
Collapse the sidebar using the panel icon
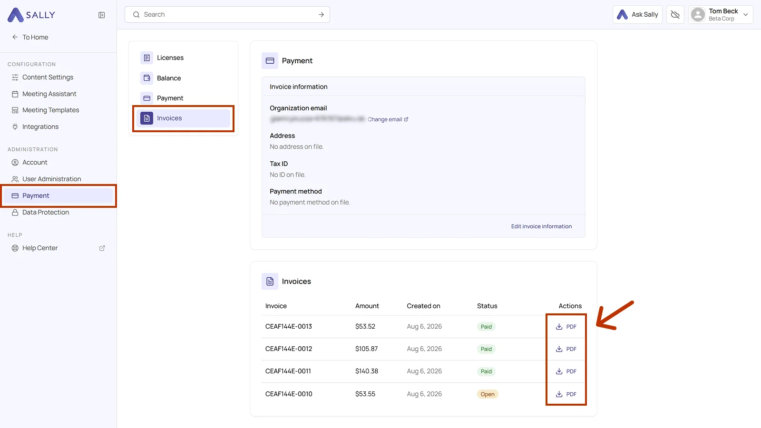tap(101, 15)
